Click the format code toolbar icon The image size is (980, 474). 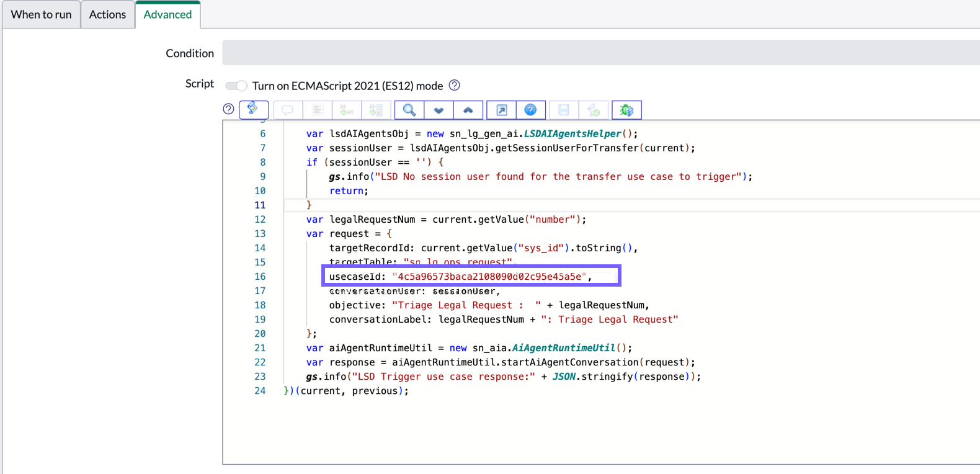(x=318, y=110)
